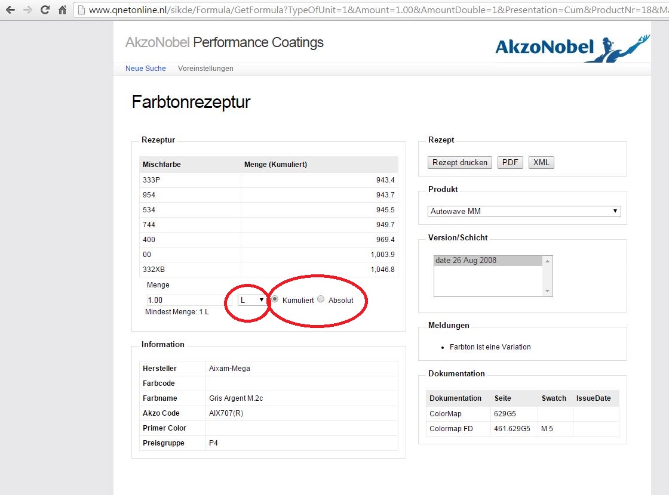Click the Farbtonrezeptur page heading

[x=191, y=102]
